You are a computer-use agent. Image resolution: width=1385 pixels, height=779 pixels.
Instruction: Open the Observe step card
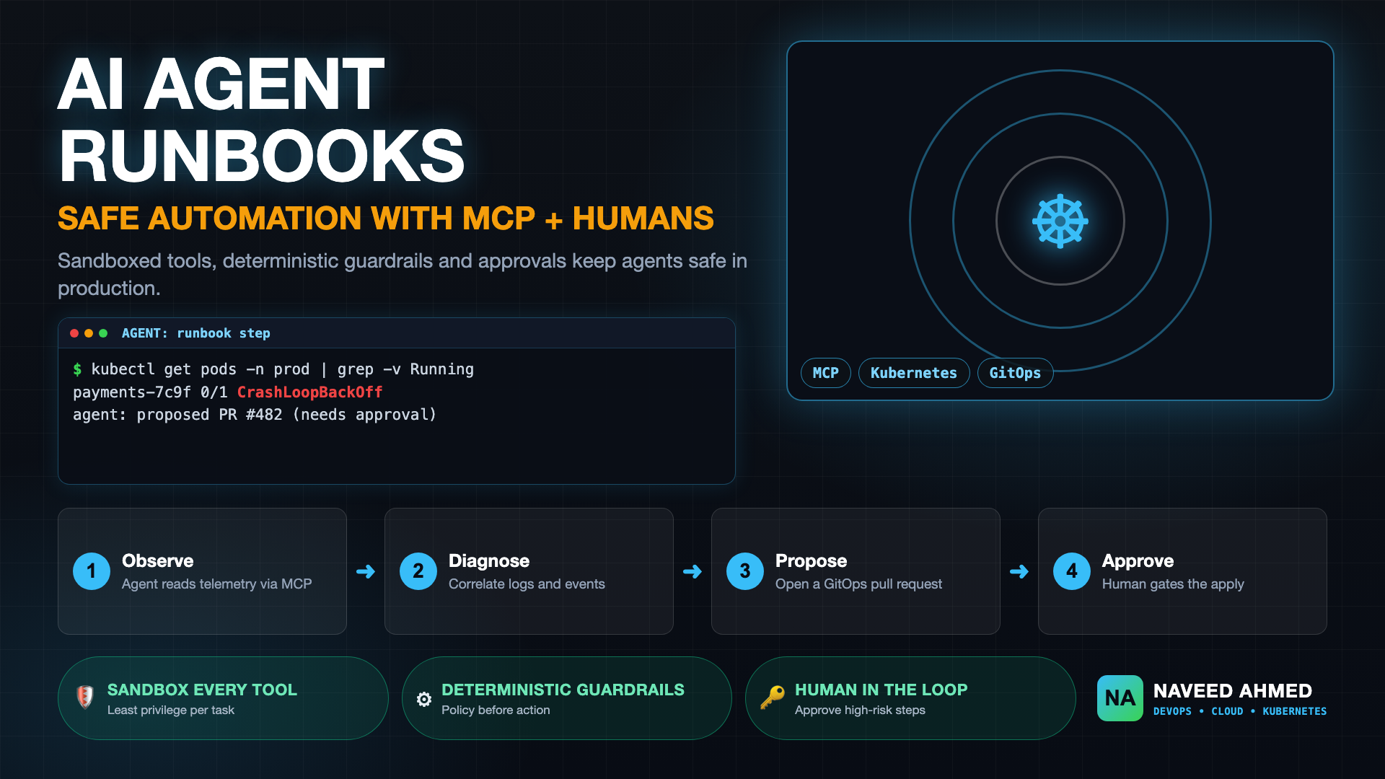202,571
